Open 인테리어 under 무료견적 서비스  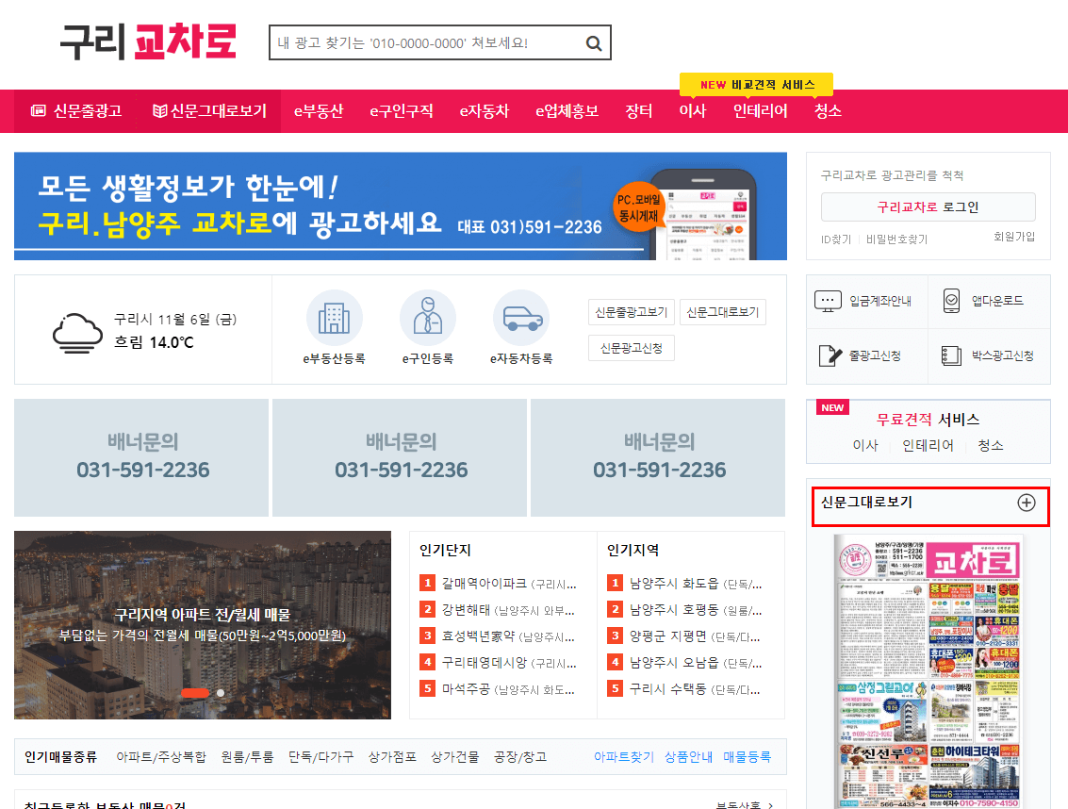click(927, 445)
